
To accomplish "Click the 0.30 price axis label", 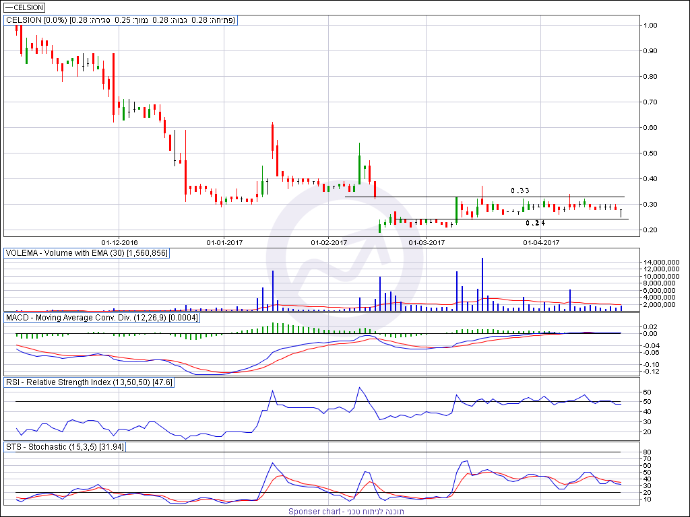I will click(650, 205).
